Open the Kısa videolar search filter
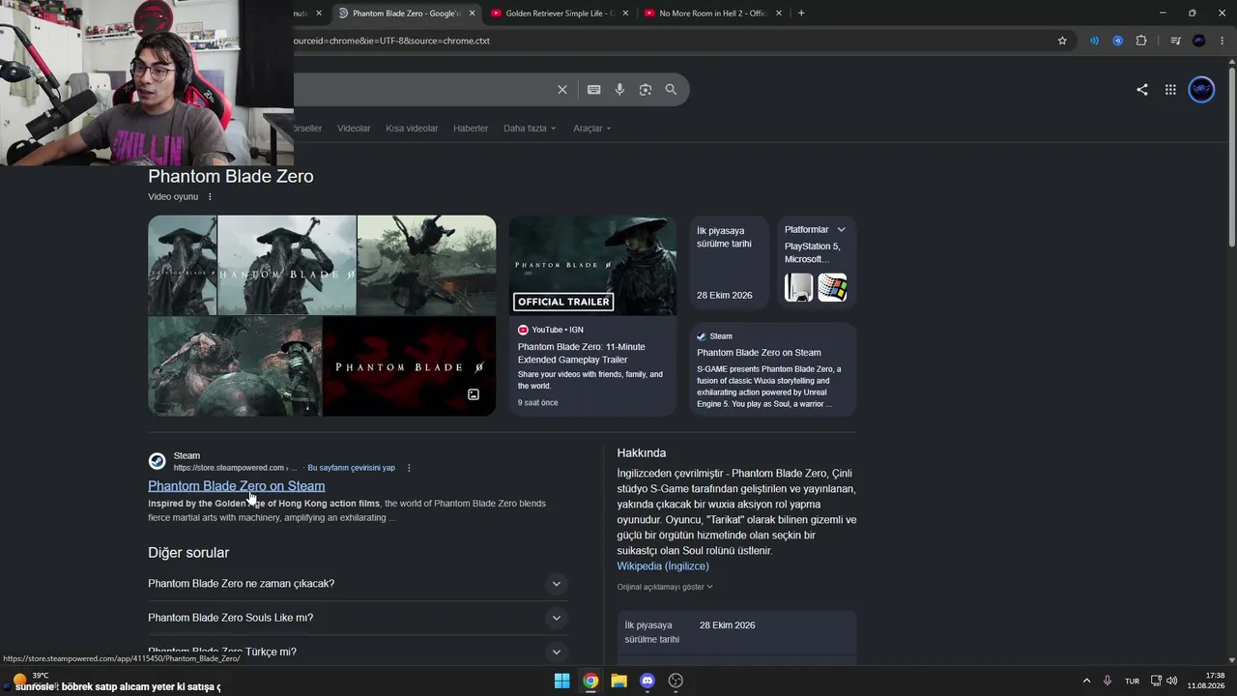Image resolution: width=1237 pixels, height=696 pixels. (412, 129)
